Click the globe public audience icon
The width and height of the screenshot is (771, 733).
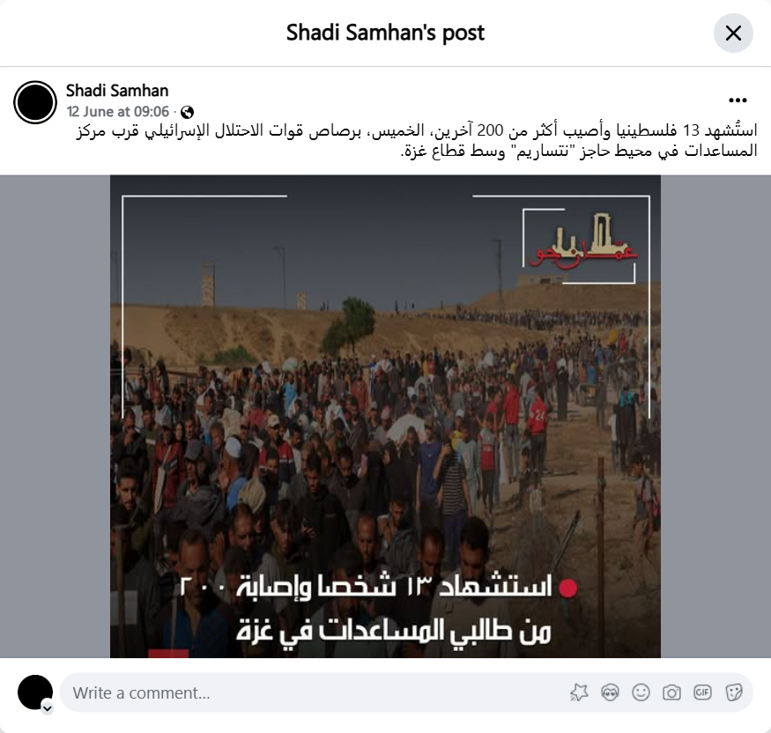(x=187, y=112)
